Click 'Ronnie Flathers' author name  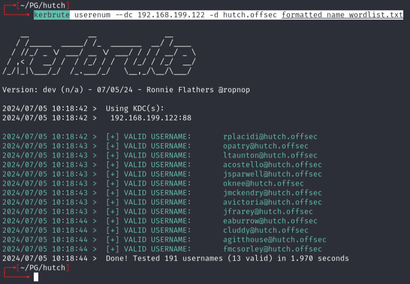[x=180, y=90]
